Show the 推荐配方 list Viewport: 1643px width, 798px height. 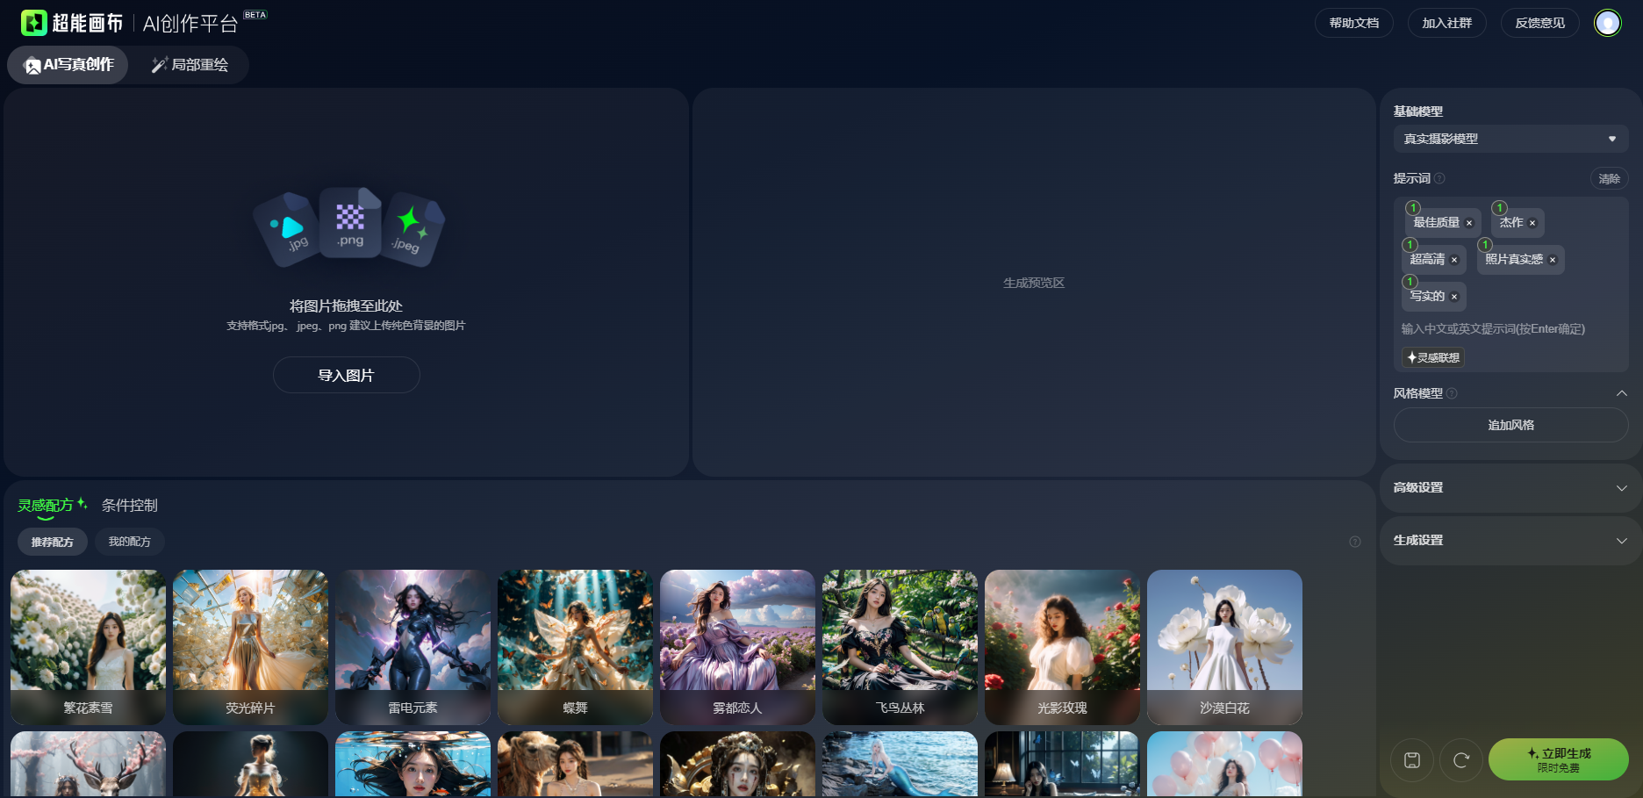53,542
